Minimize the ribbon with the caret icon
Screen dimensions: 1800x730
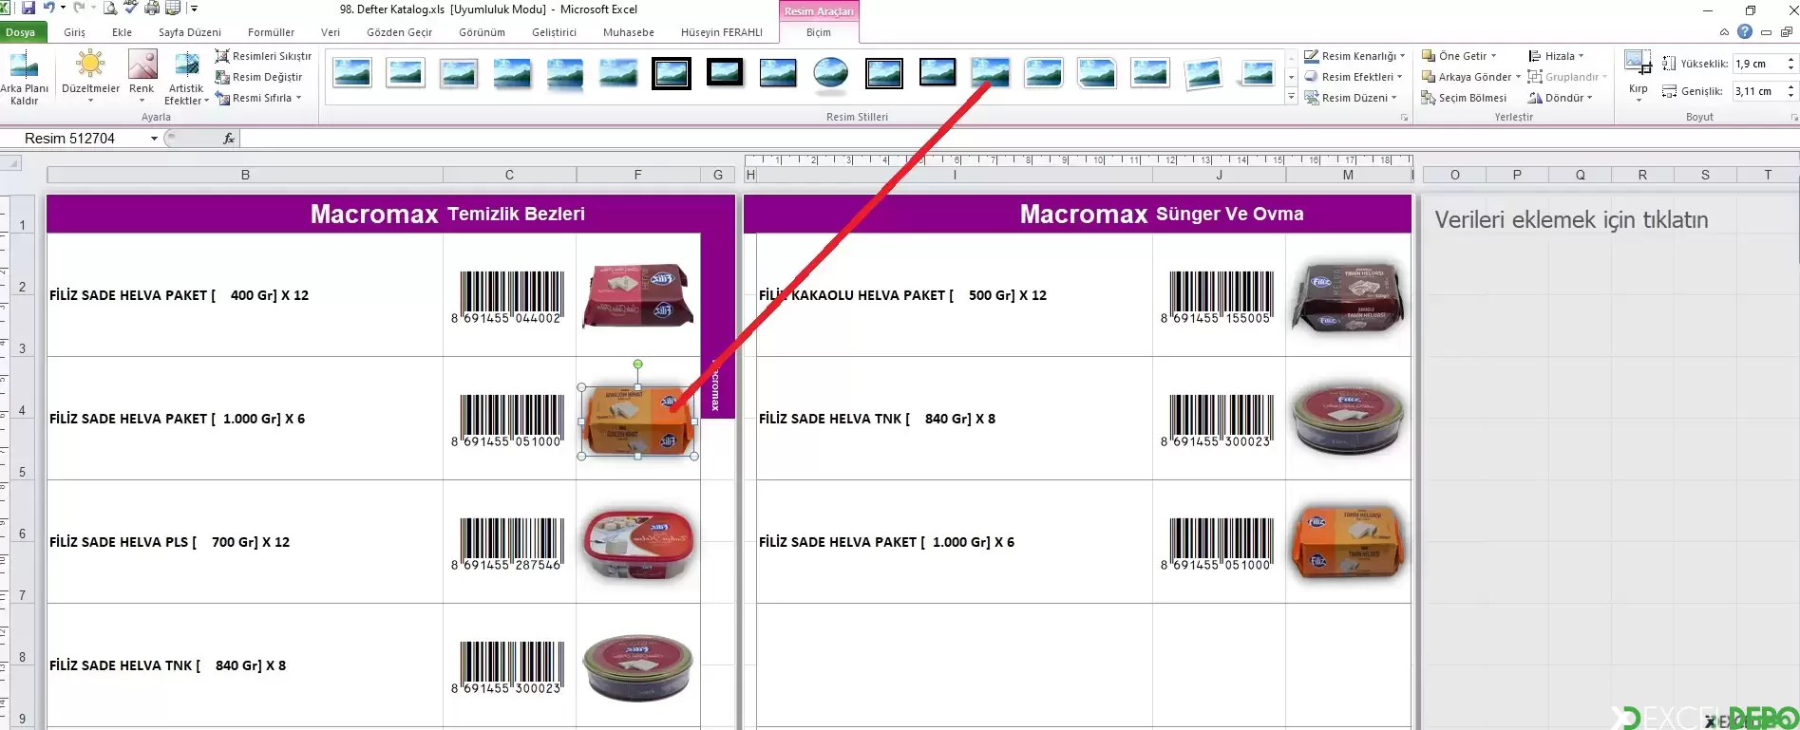[x=1724, y=32]
